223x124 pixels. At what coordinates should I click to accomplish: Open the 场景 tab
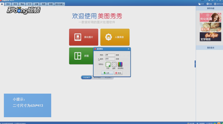click(43, 4)
